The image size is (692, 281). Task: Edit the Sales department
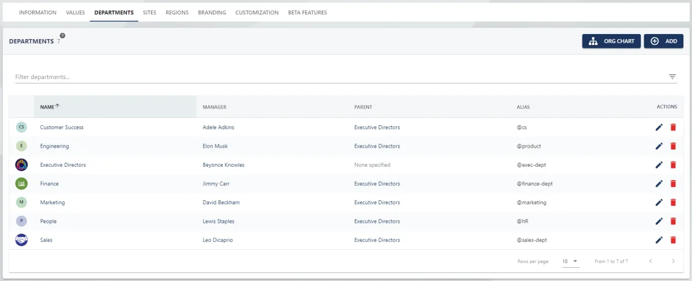pyautogui.click(x=659, y=240)
